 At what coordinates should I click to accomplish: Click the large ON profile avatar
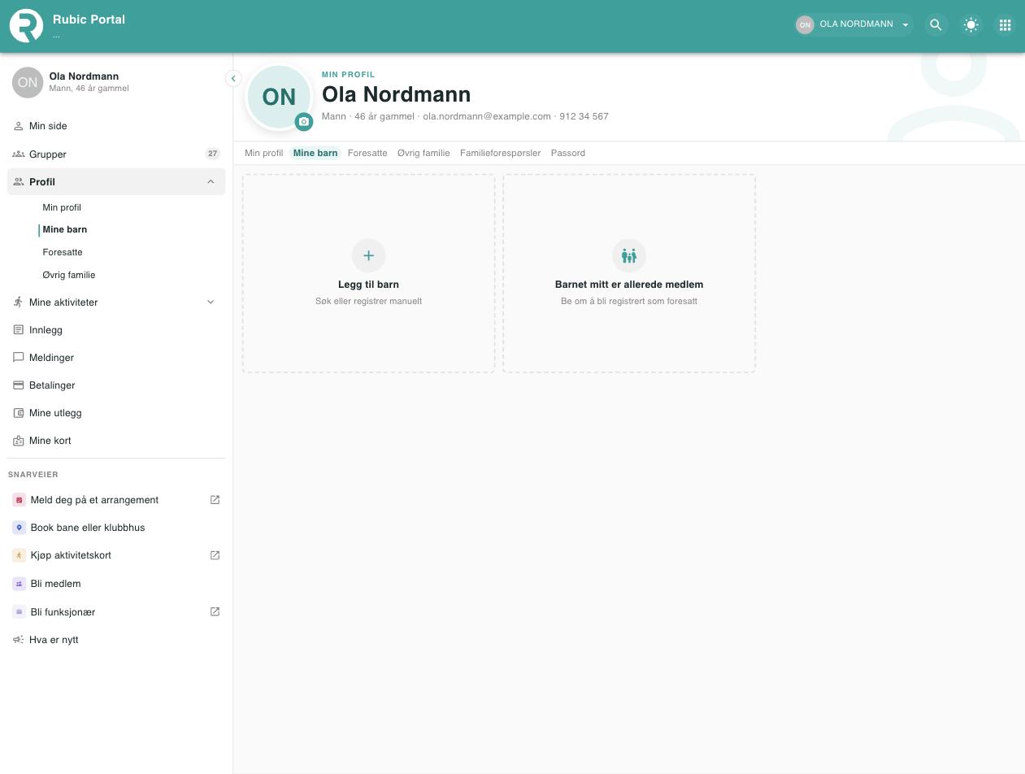click(279, 97)
